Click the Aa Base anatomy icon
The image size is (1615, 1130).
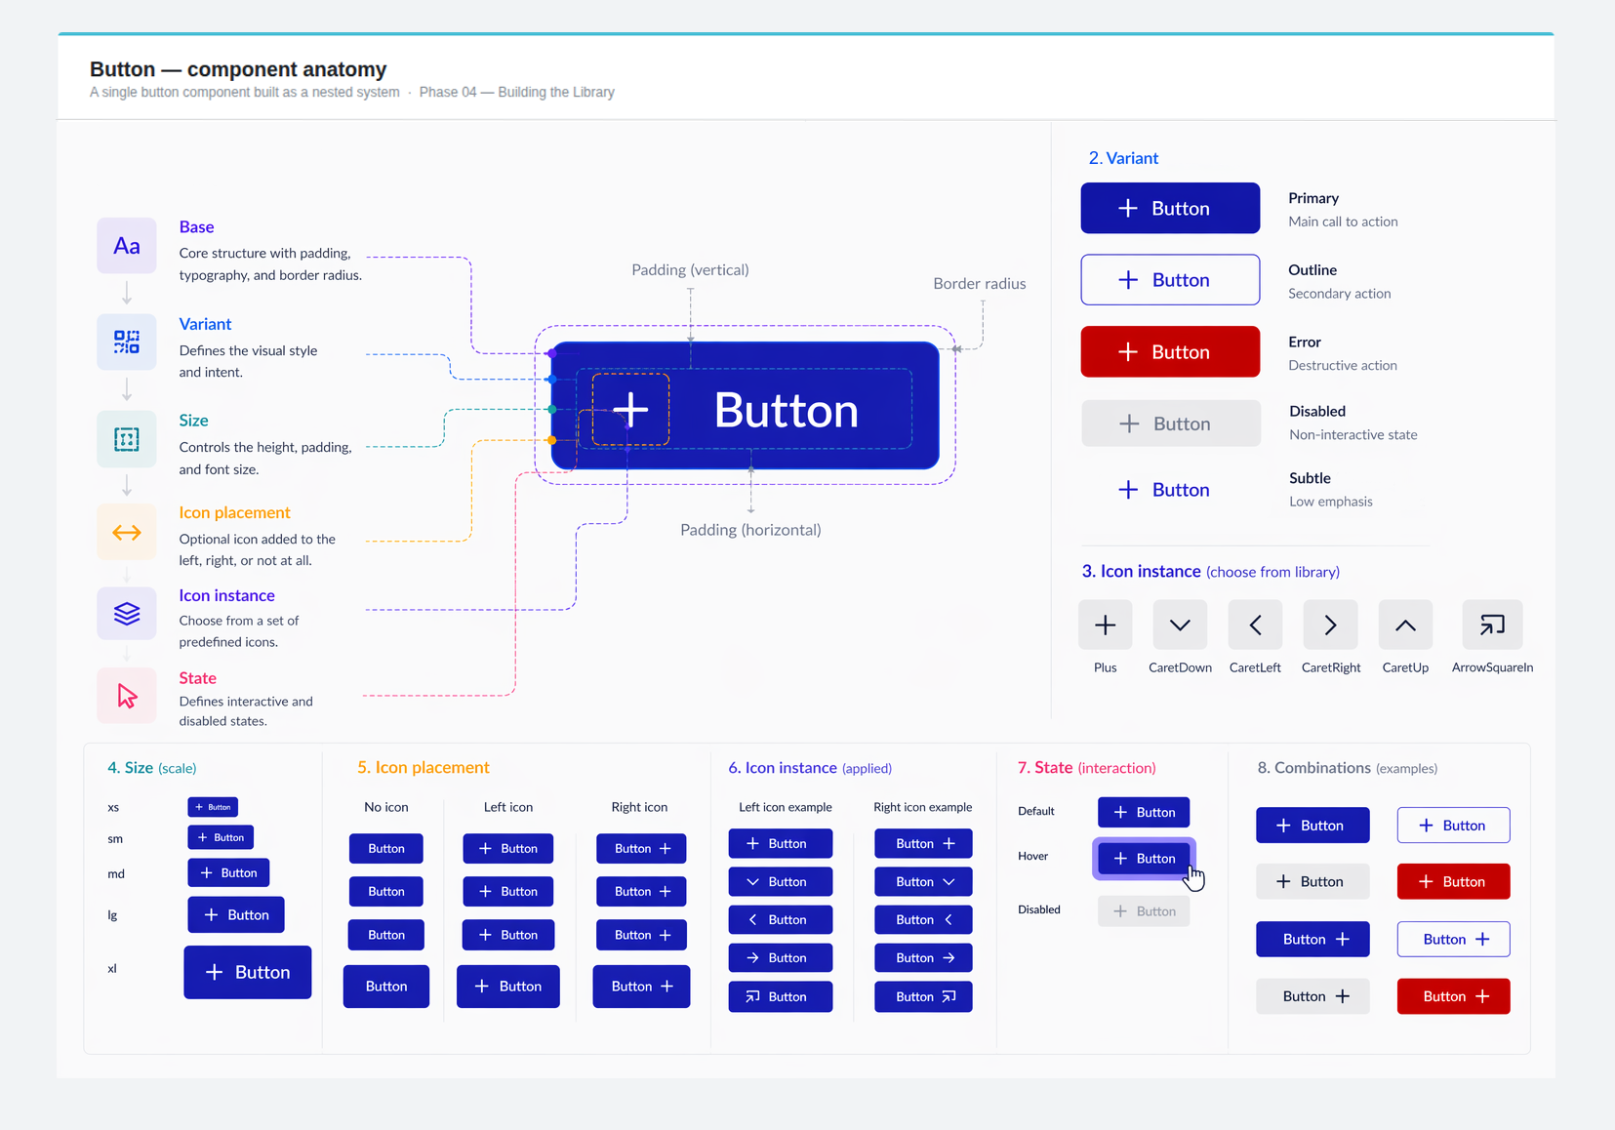pyautogui.click(x=126, y=245)
